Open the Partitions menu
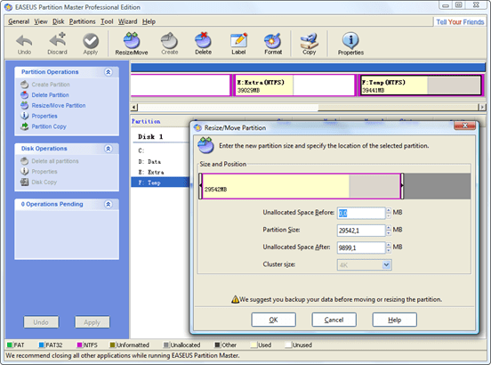 [x=83, y=21]
